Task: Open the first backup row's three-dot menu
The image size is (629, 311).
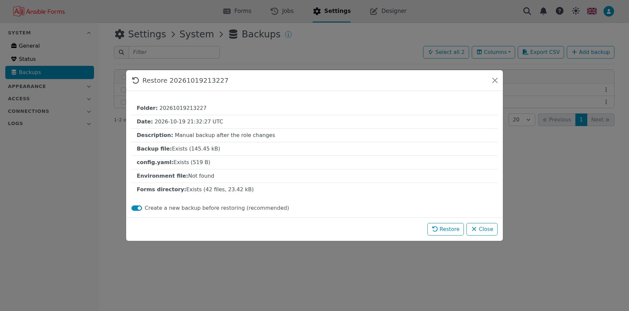Action: [x=606, y=90]
